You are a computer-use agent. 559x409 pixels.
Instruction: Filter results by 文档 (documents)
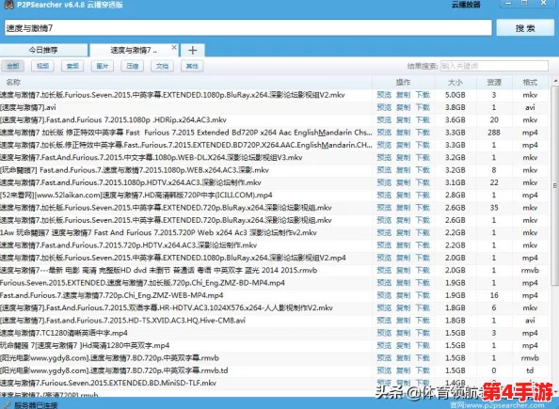162,66
